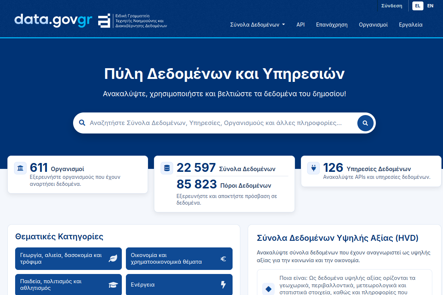
Task: Click the Σύνδεση login link
Action: [x=392, y=6]
